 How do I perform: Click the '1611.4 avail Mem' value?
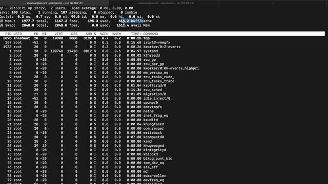coord(133,26)
